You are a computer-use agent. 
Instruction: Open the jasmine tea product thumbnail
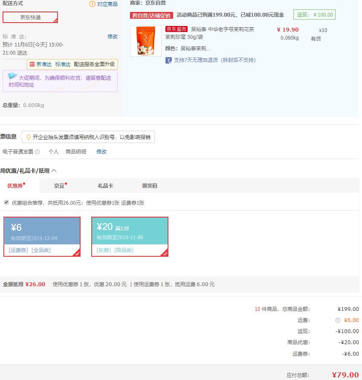click(x=146, y=41)
